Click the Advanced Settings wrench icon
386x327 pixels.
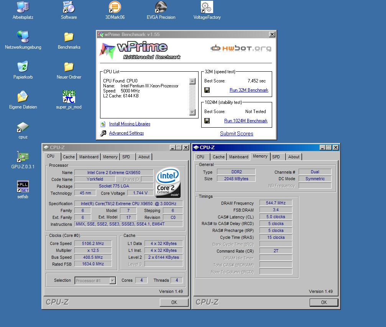pos(103,133)
